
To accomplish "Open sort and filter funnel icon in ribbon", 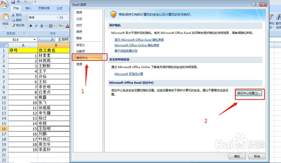I will pos(271,17).
